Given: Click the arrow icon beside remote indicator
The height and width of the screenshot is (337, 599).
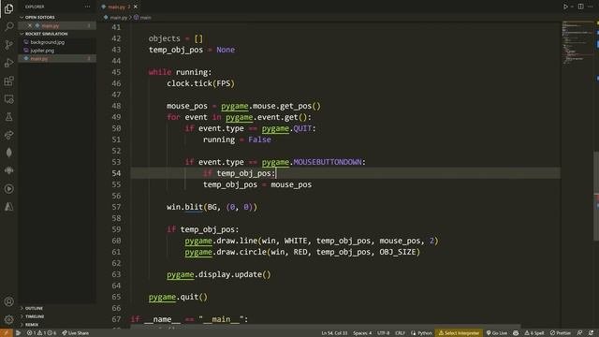Looking at the screenshot, I should click(18, 333).
